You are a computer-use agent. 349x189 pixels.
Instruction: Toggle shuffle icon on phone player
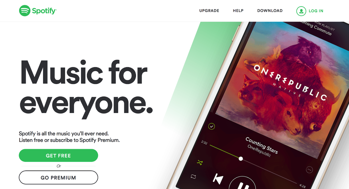[x=200, y=163]
